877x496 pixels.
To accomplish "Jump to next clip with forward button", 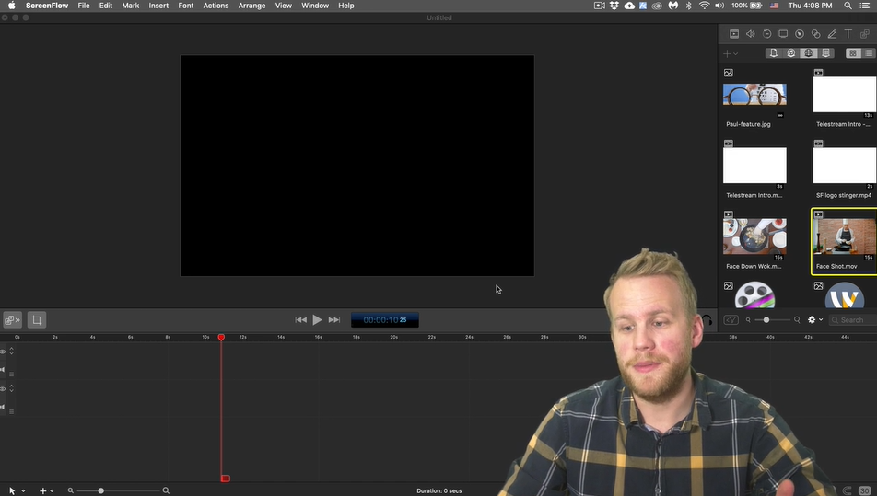I will [333, 320].
